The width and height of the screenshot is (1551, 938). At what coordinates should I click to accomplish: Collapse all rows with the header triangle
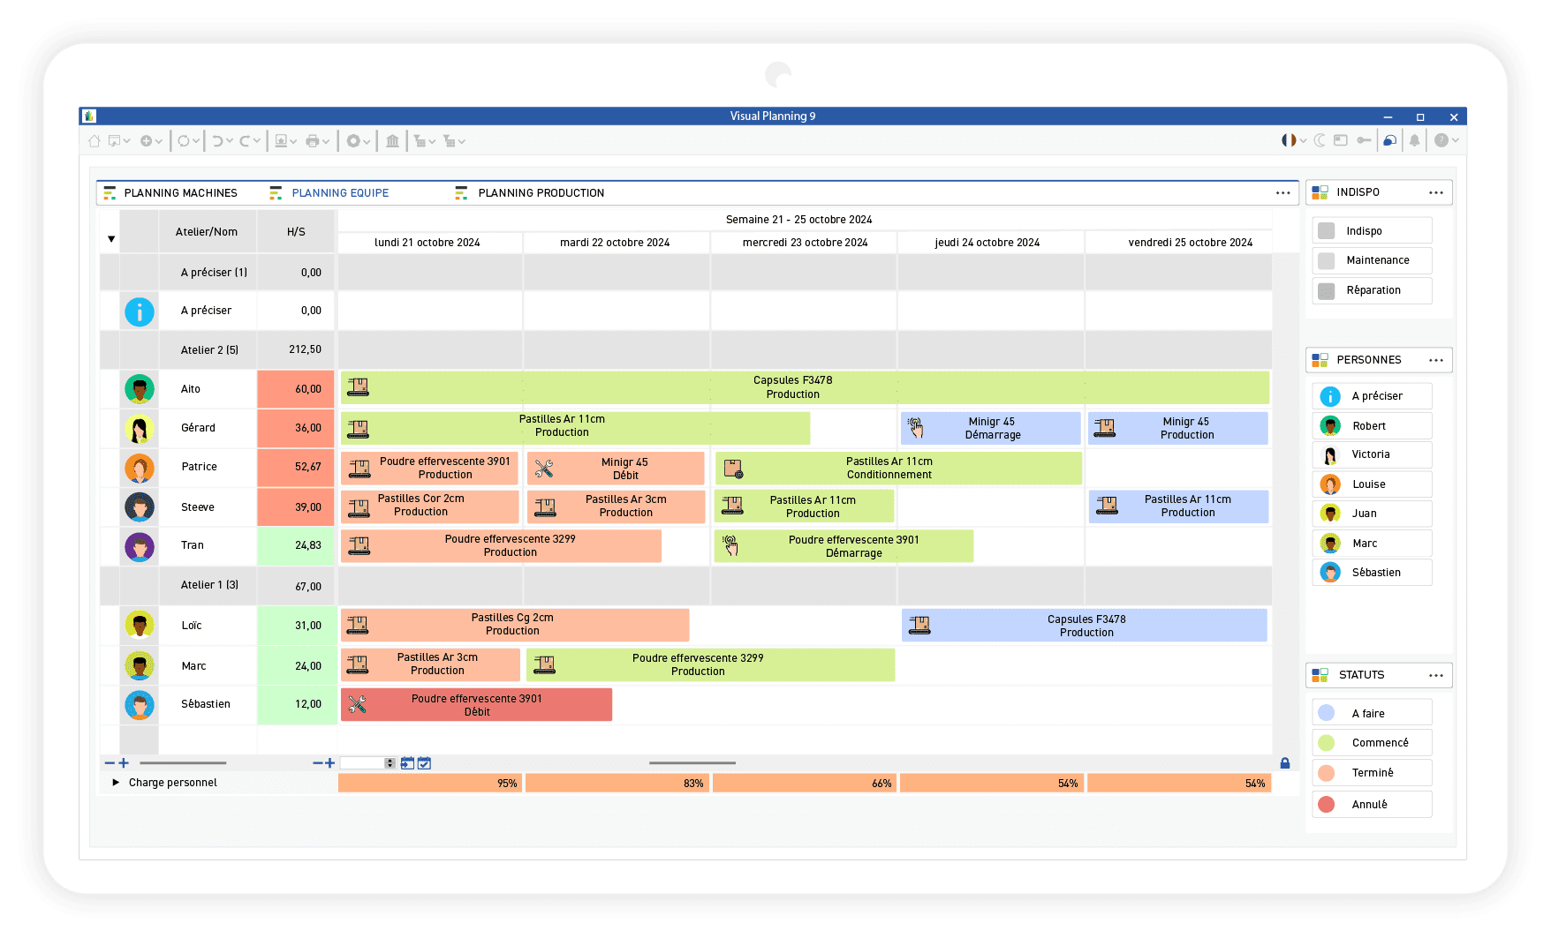111,238
